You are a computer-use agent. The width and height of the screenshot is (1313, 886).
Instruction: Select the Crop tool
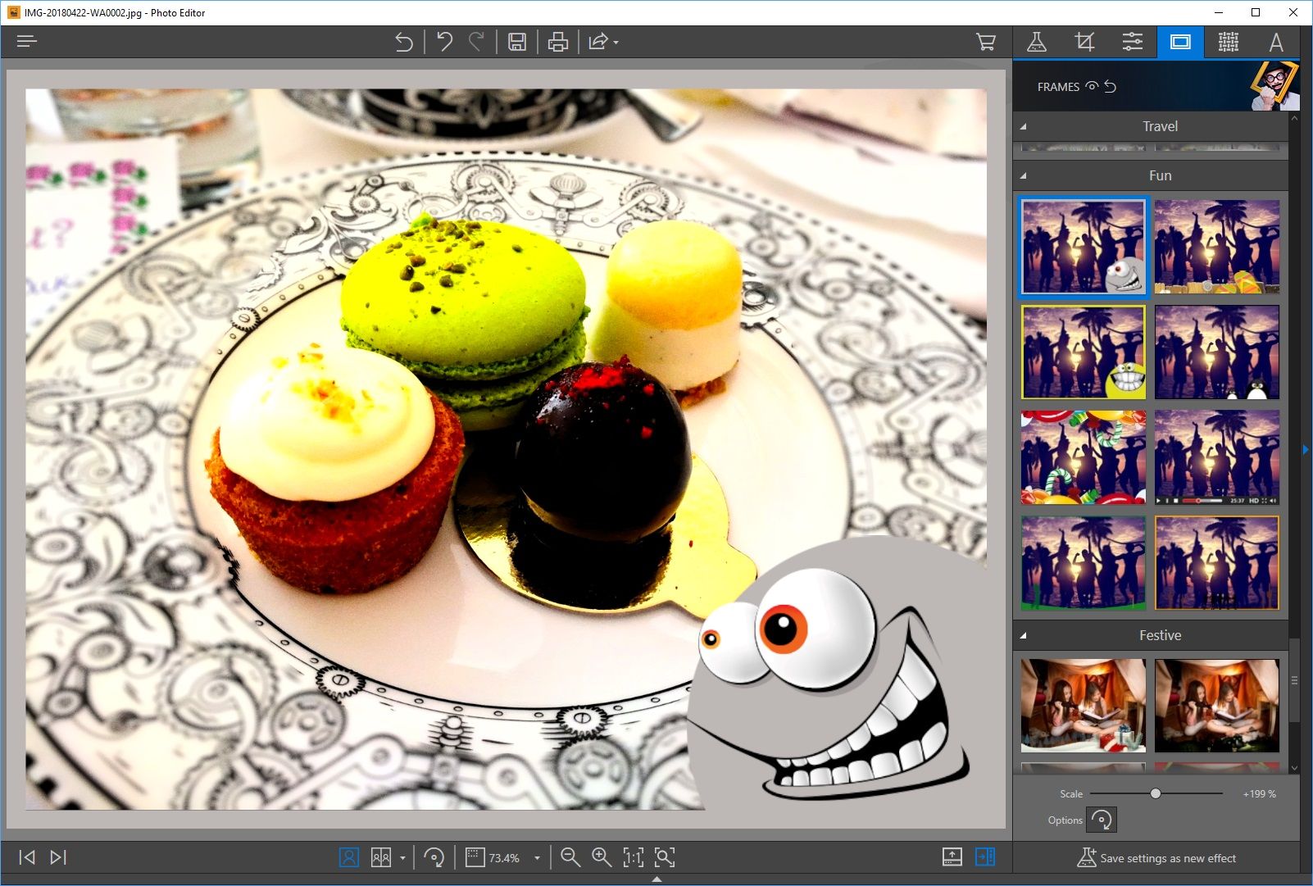pyautogui.click(x=1085, y=42)
